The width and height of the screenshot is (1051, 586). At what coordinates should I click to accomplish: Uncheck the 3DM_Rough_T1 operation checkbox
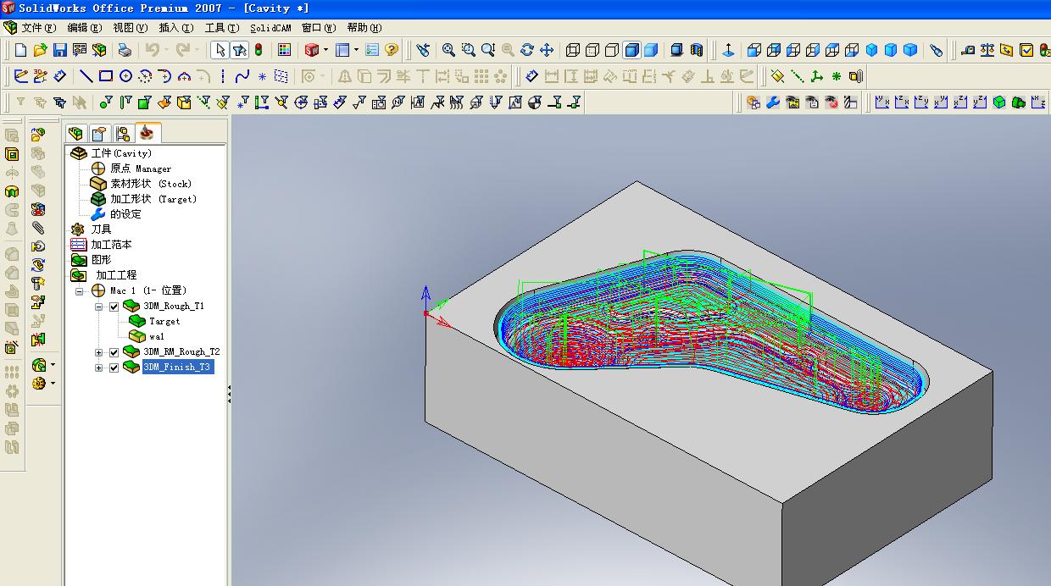tap(114, 306)
